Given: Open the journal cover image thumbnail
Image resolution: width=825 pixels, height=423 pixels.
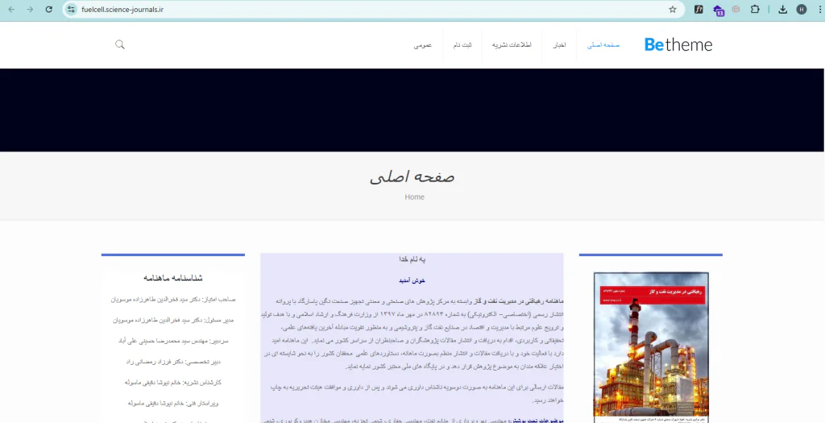Looking at the screenshot, I should (x=651, y=347).
